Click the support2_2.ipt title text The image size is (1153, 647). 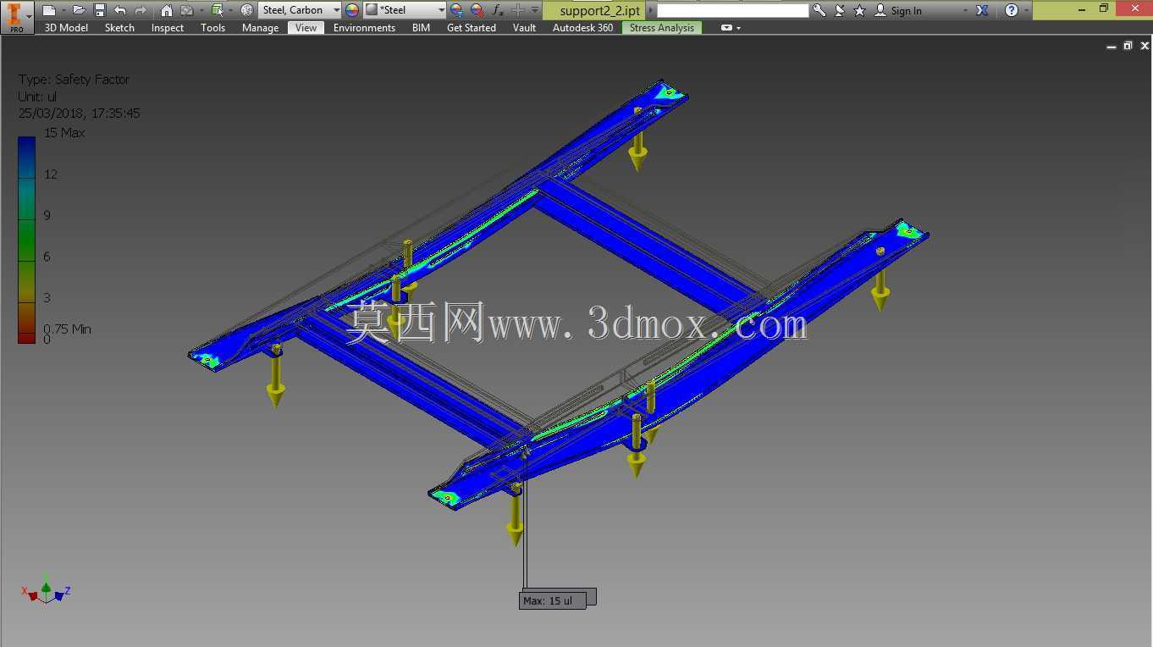[x=600, y=10]
